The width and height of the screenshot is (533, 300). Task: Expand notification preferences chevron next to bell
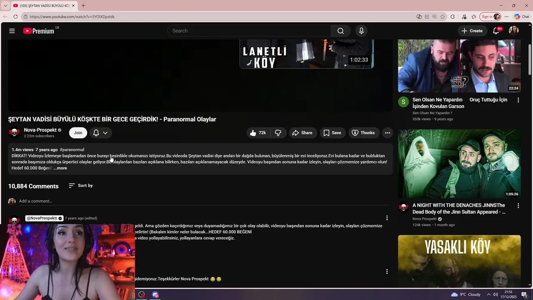105,133
